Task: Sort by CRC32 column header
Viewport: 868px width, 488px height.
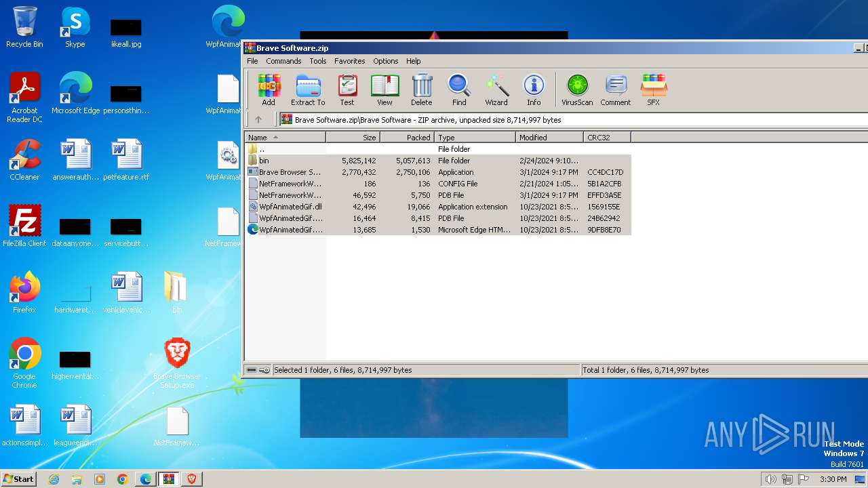Action: click(607, 137)
